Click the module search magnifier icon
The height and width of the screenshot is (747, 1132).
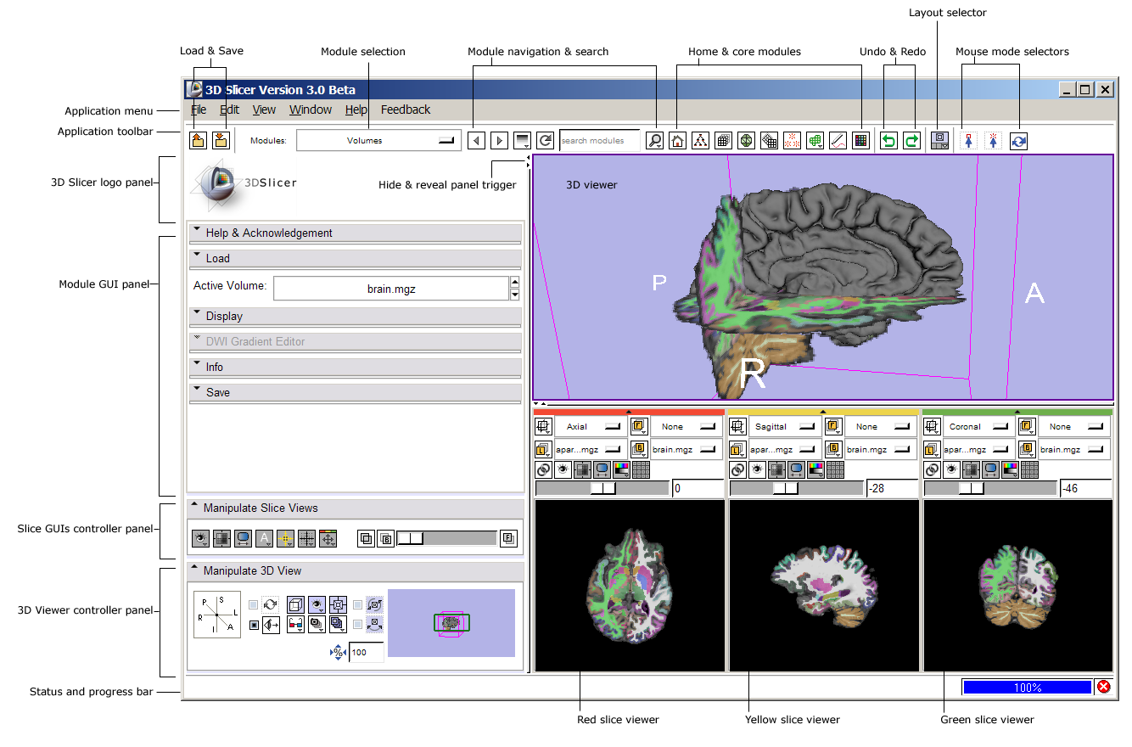click(x=654, y=141)
